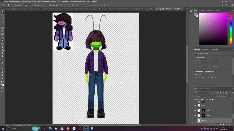The width and height of the screenshot is (234, 131).
Task: Toggle Показать упр. элем. checkbox
Action: point(34,5)
